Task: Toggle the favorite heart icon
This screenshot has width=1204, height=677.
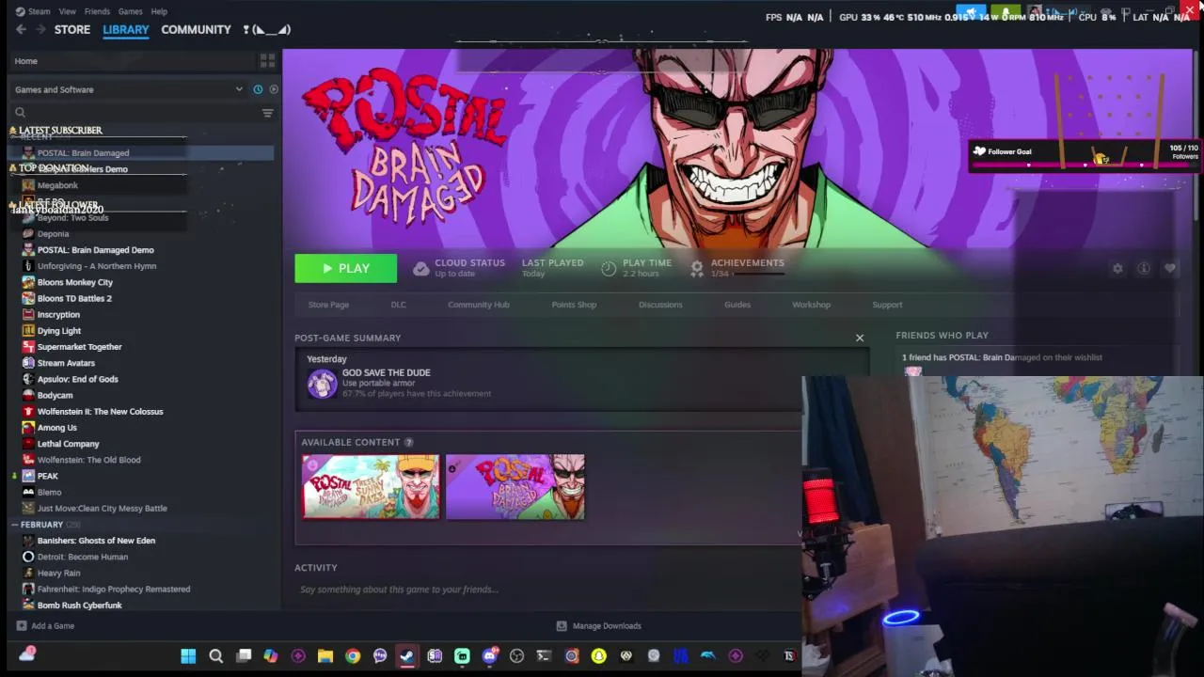Action: pyautogui.click(x=1170, y=269)
